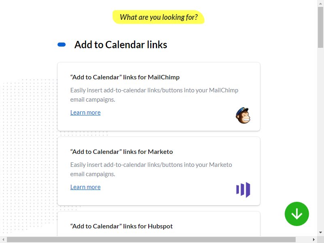Click the vertical scrollbar down arrow
This screenshot has height=243, width=324.
320,232
